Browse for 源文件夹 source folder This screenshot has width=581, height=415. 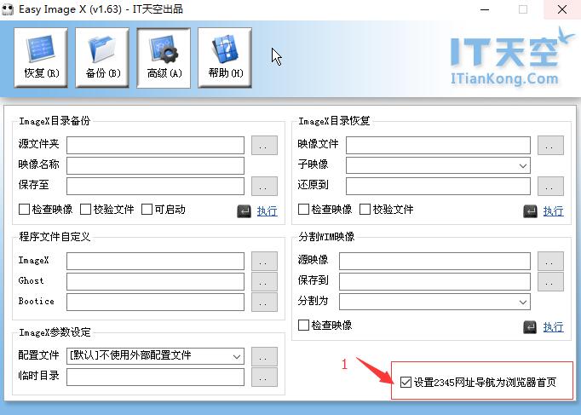[264, 145]
